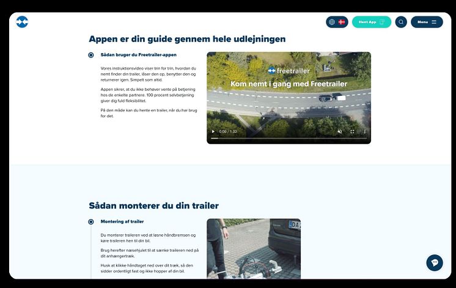
Task: Play the Freetrailer intro video
Action: [x=213, y=132]
